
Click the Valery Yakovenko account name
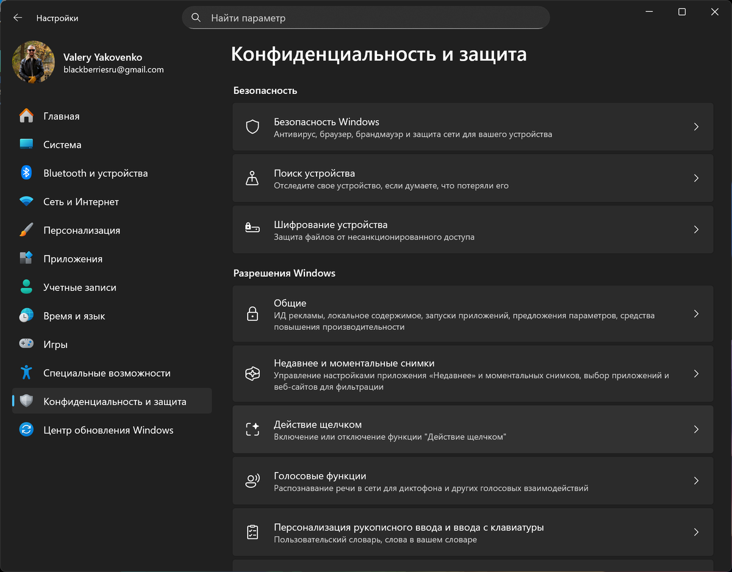click(102, 57)
